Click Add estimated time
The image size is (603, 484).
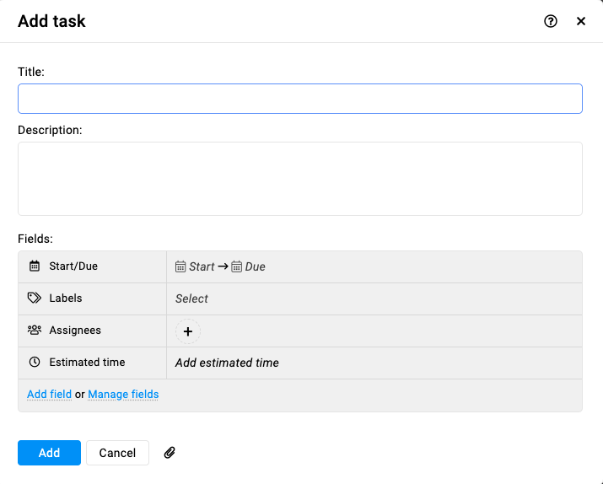coord(227,363)
